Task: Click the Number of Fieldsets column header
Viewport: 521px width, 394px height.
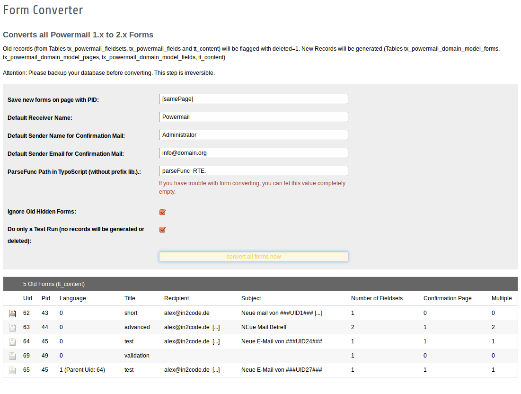Action: click(x=377, y=298)
